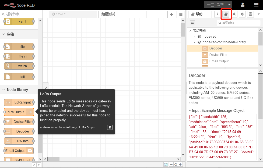Toggle the help topics tree list
Screen dimensions: 263x168
click(x=192, y=23)
